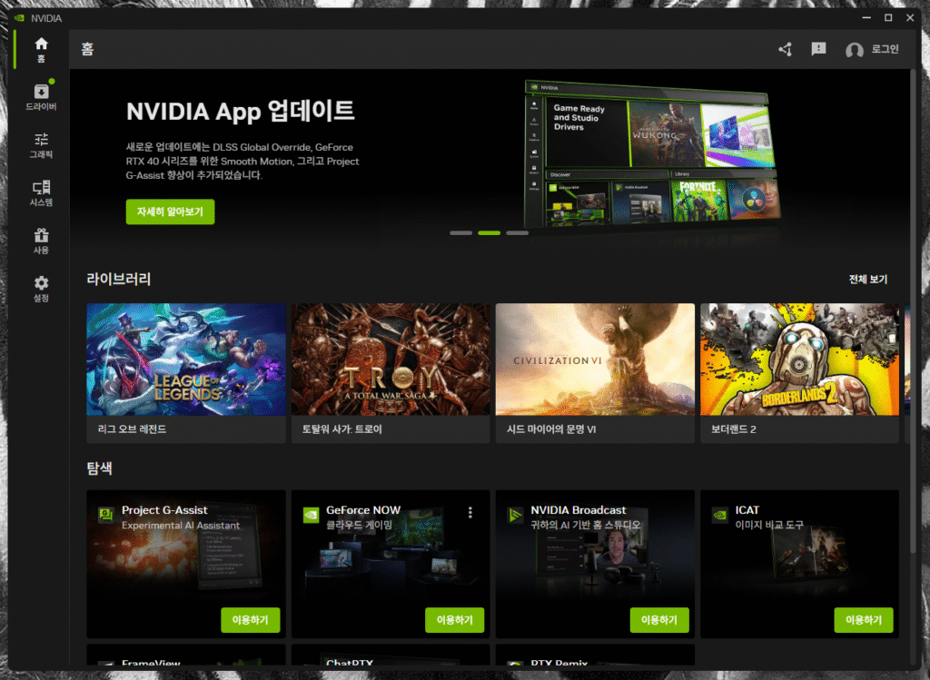
Task: Click 이용하기 on the ICAT card
Action: [x=864, y=620]
